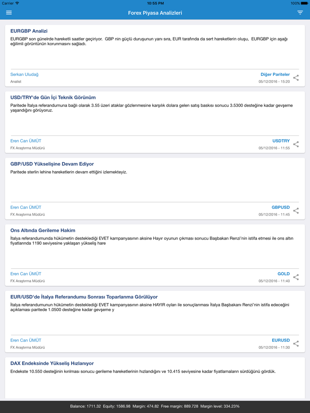The width and height of the screenshot is (310, 413).
Task: Tap the account balance status bar
Action: click(155, 406)
